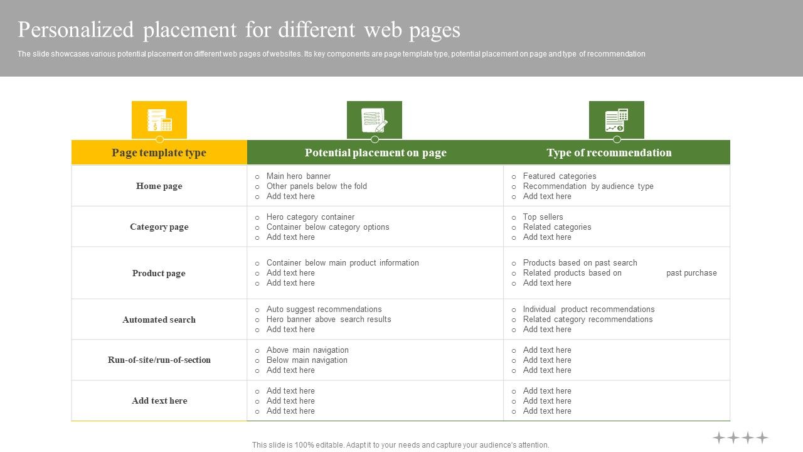Click the four sparkle stars decoration icon
This screenshot has height=452, width=803.
(740, 438)
